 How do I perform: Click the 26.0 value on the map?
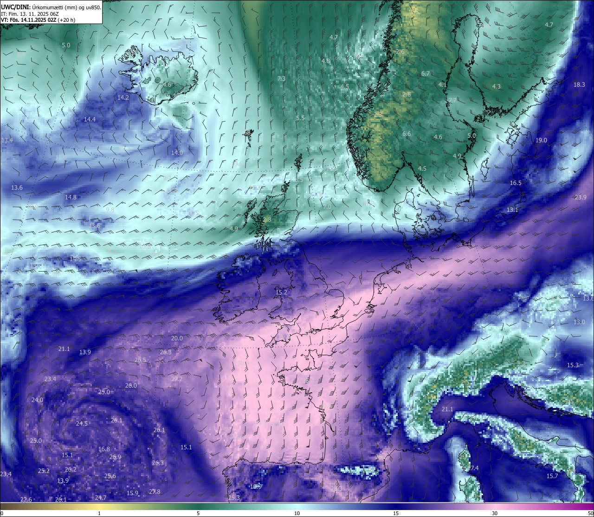point(131,386)
